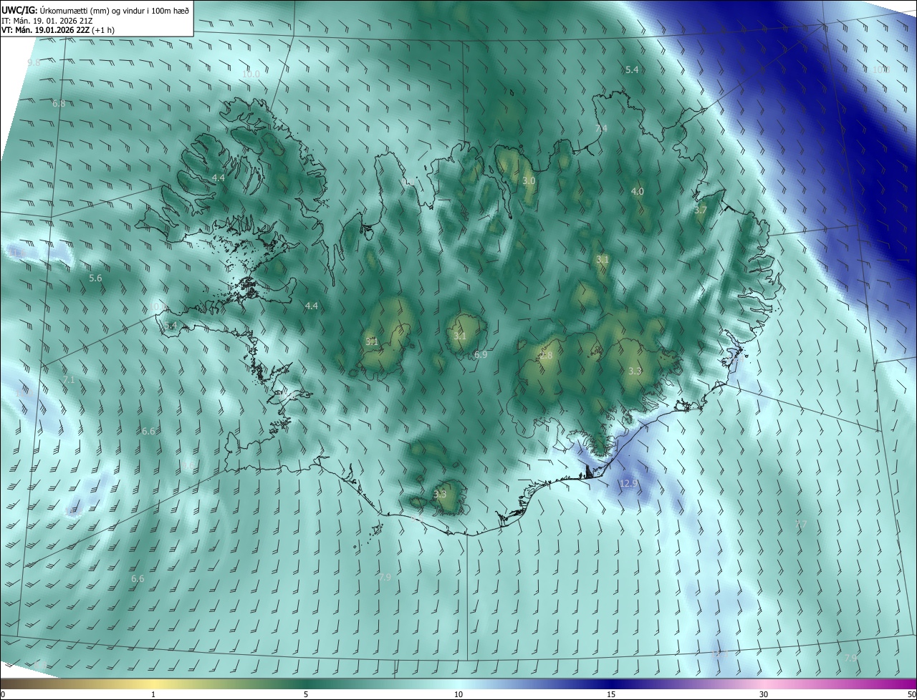Click the 9.8 value in the northwest corner
Image resolution: width=917 pixels, height=700 pixels.
(34, 63)
